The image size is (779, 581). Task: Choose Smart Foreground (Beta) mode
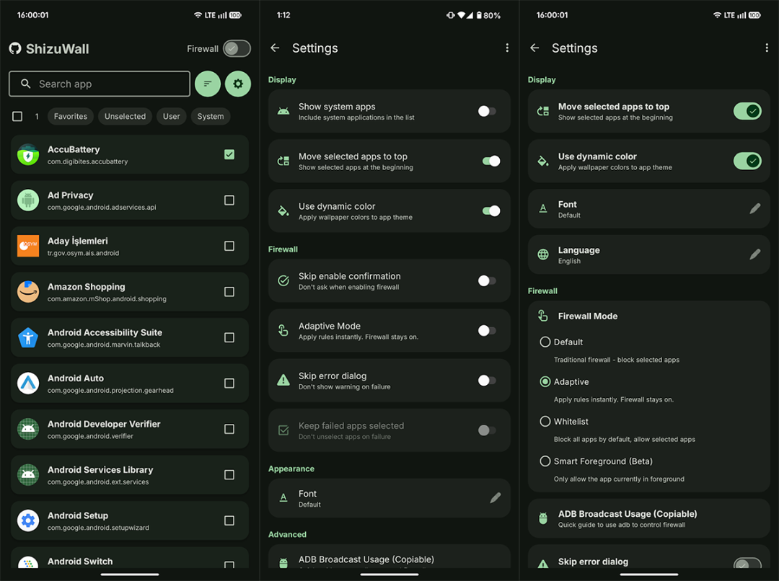(545, 461)
